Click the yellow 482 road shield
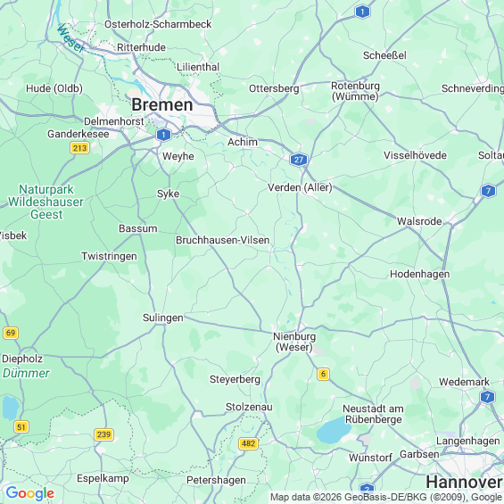Viewport: 504px width, 504px height. (x=249, y=443)
